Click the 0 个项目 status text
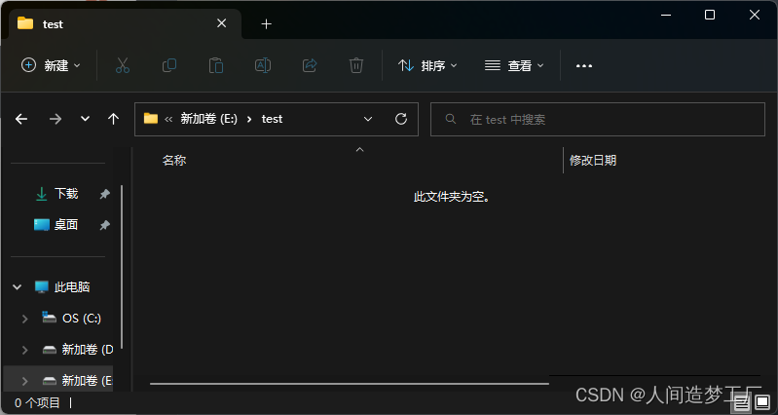 pos(38,403)
